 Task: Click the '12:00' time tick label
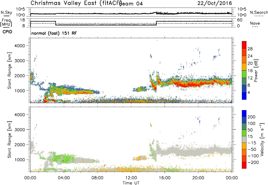point(131,178)
